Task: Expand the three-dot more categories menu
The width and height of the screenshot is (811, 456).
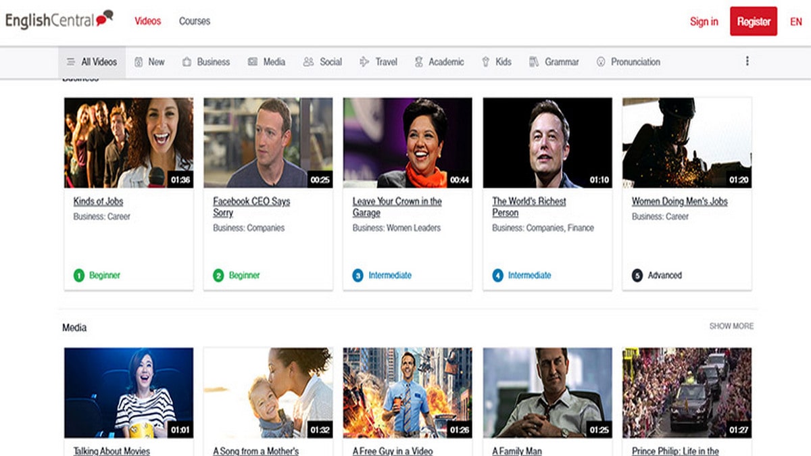Action: (747, 61)
